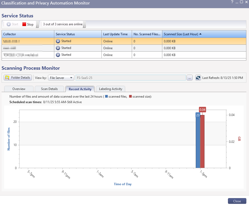Viewport: 249px width, 206px height.
Task: Click the Started icon in second collector row
Action: point(58,48)
